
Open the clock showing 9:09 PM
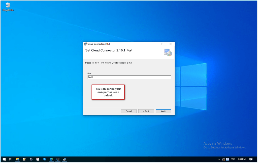pos(242,159)
